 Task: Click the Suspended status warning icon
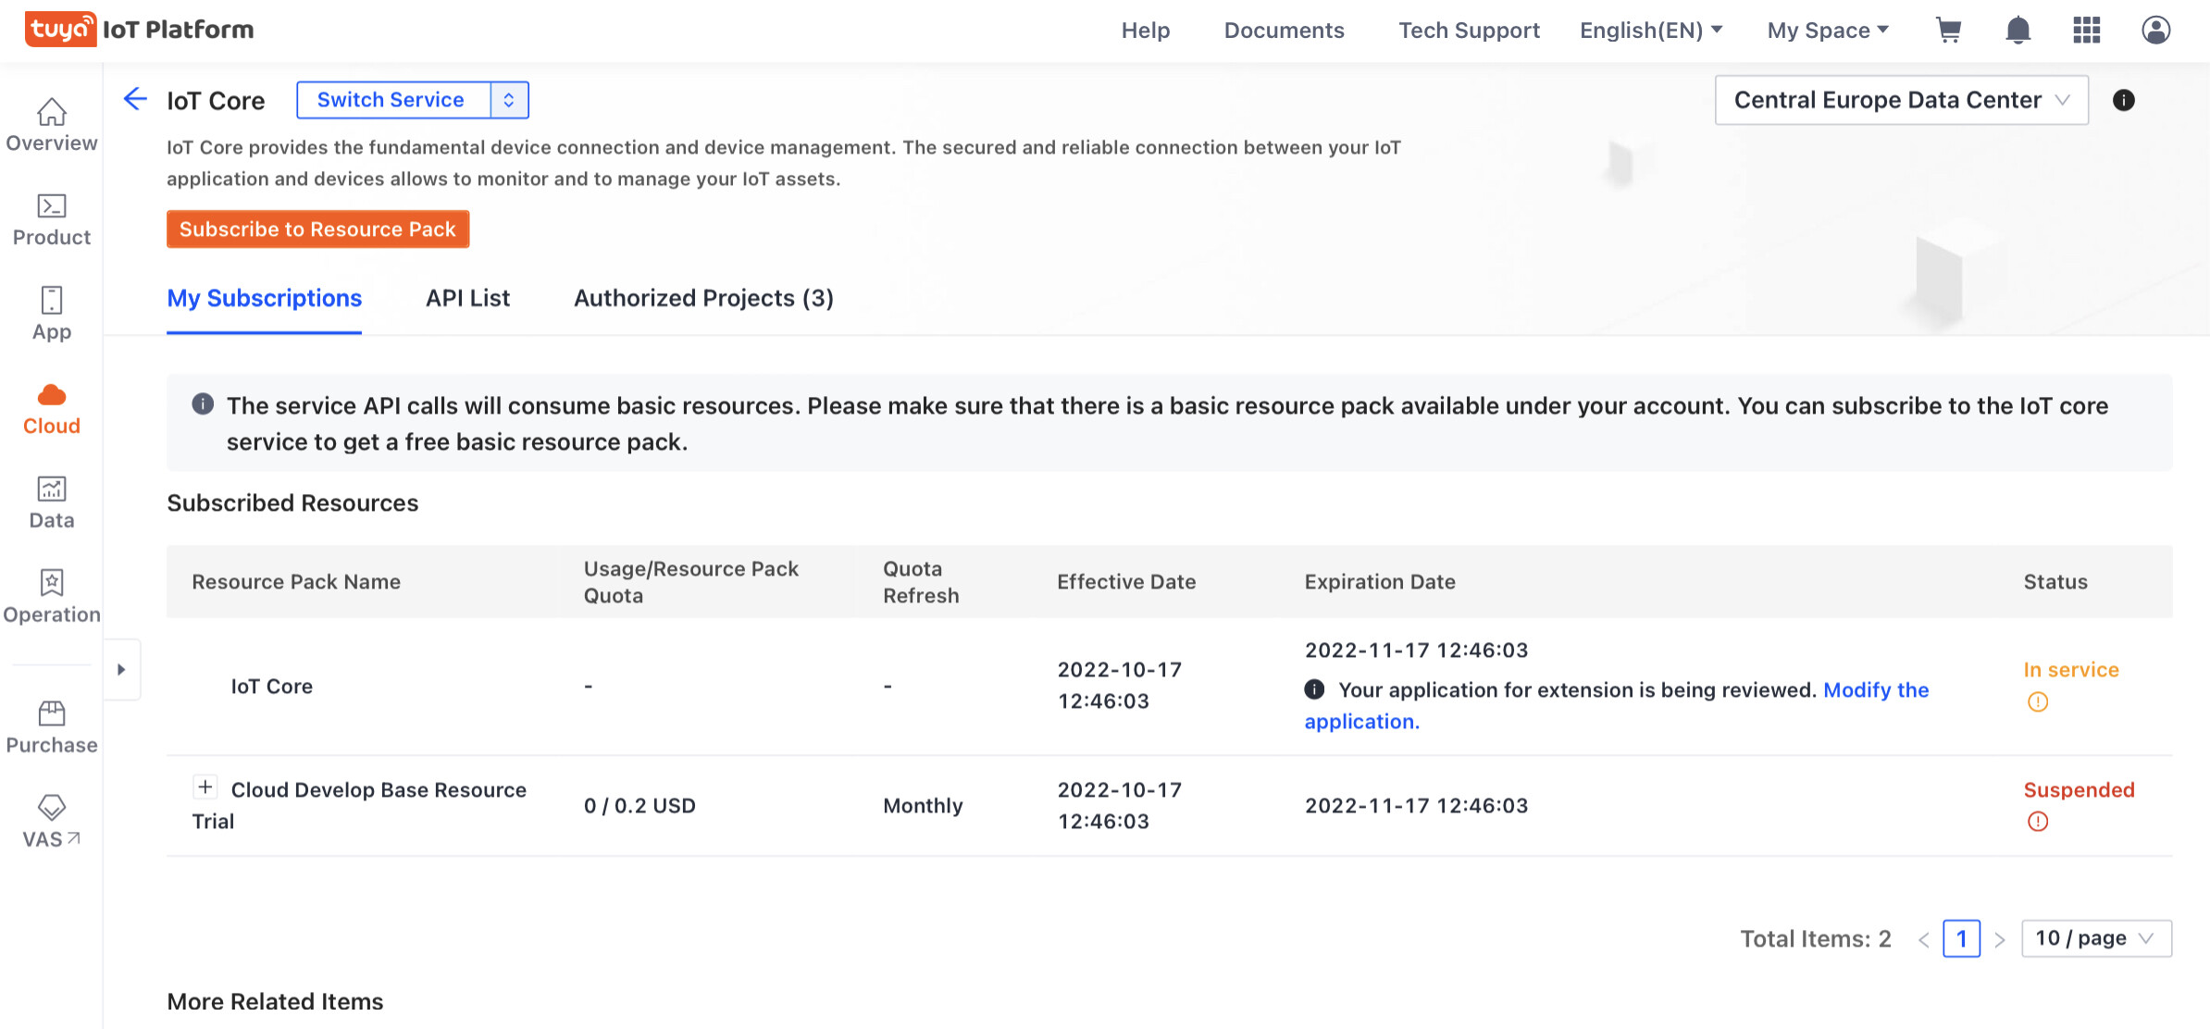pos(2037,822)
